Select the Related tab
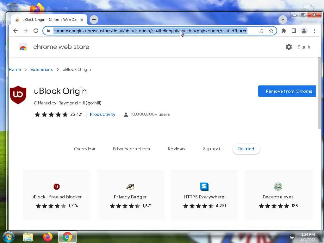This screenshot has height=243, width=324. [x=246, y=149]
